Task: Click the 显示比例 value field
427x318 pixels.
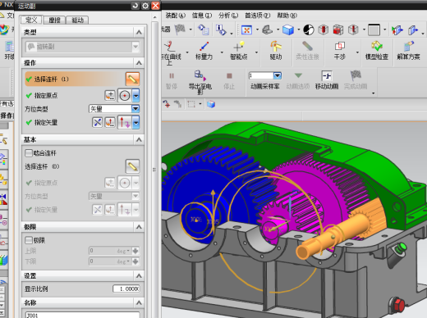Action: (x=126, y=289)
